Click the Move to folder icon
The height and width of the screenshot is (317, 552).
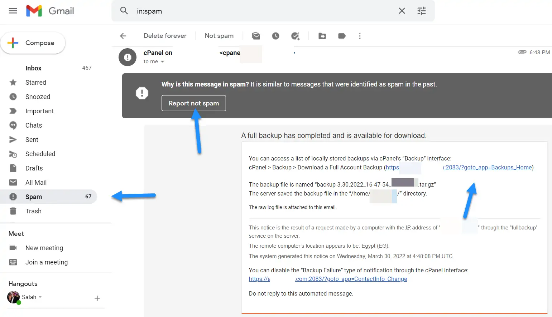point(322,36)
